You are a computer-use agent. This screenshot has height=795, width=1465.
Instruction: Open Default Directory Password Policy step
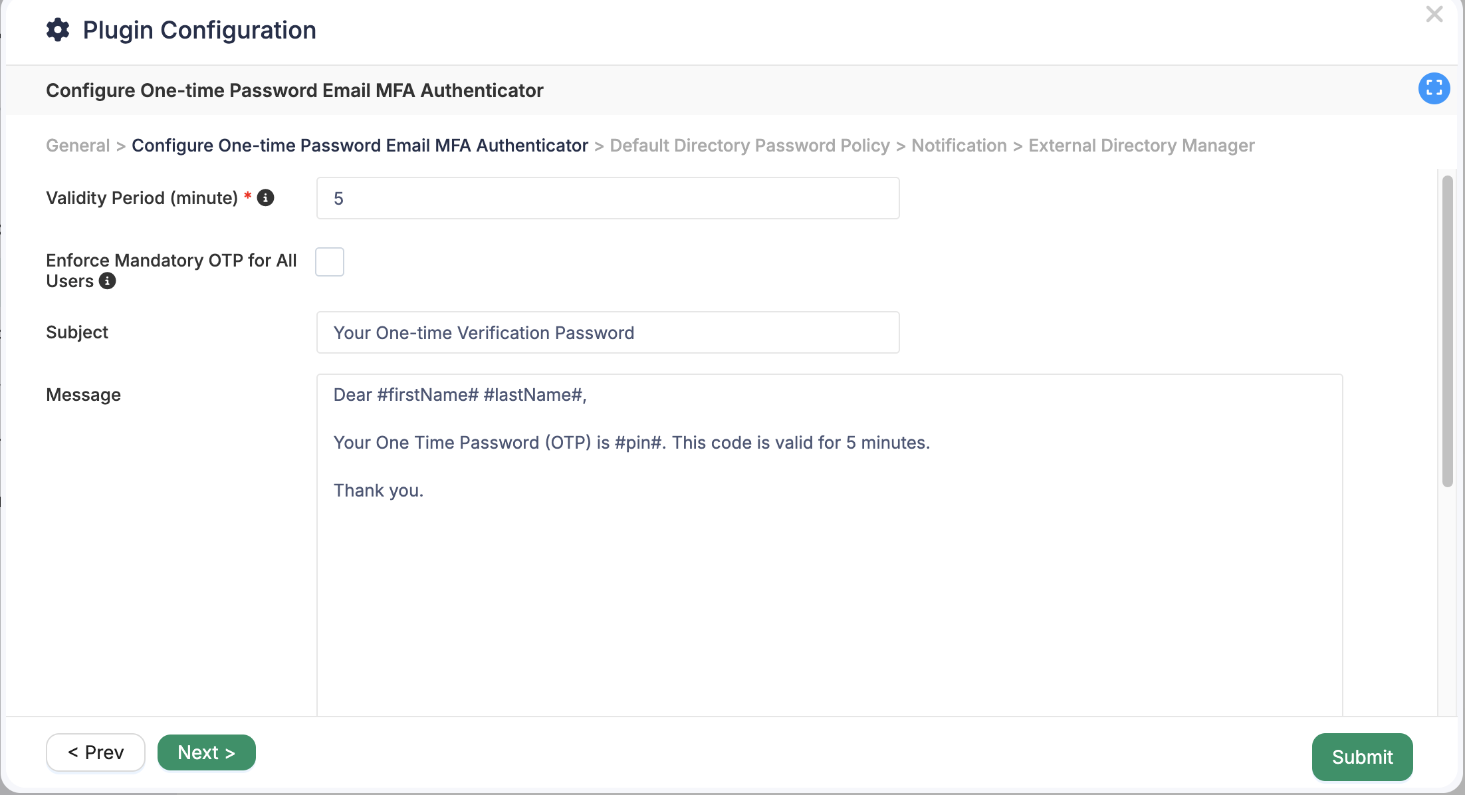(750, 146)
